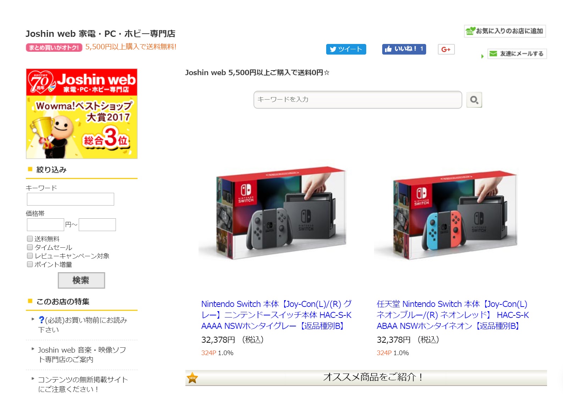Open the Joshin web 音楽・映像ソフト link arrow
Image resolution: width=563 pixels, height=398 pixels.
[x=33, y=349]
